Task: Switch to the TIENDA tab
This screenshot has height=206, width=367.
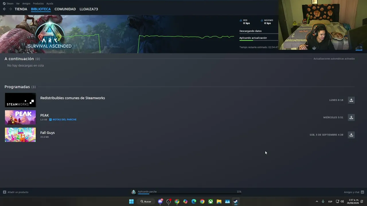Action: pos(21,9)
